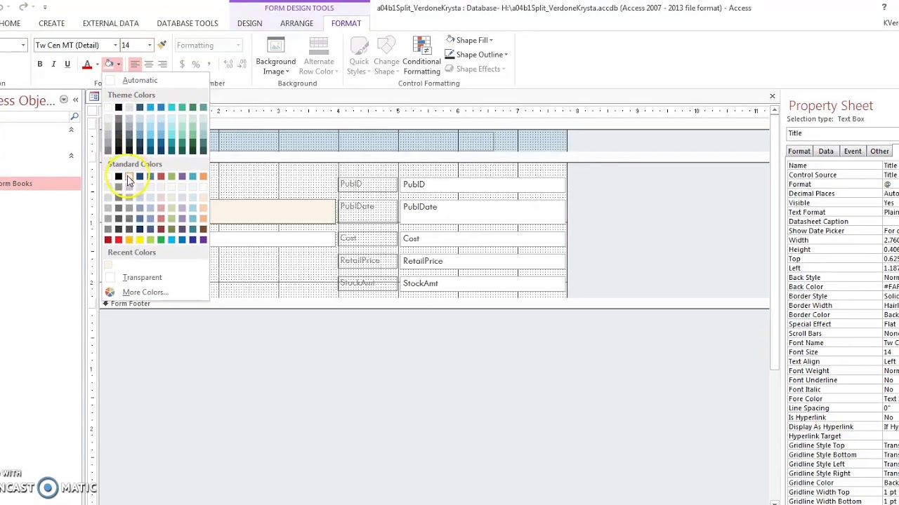This screenshot has height=505, width=899.
Task: Switch to the ARRANGE tab
Action: 296,23
